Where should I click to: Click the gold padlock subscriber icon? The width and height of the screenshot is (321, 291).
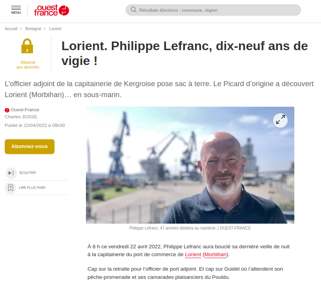(27, 46)
